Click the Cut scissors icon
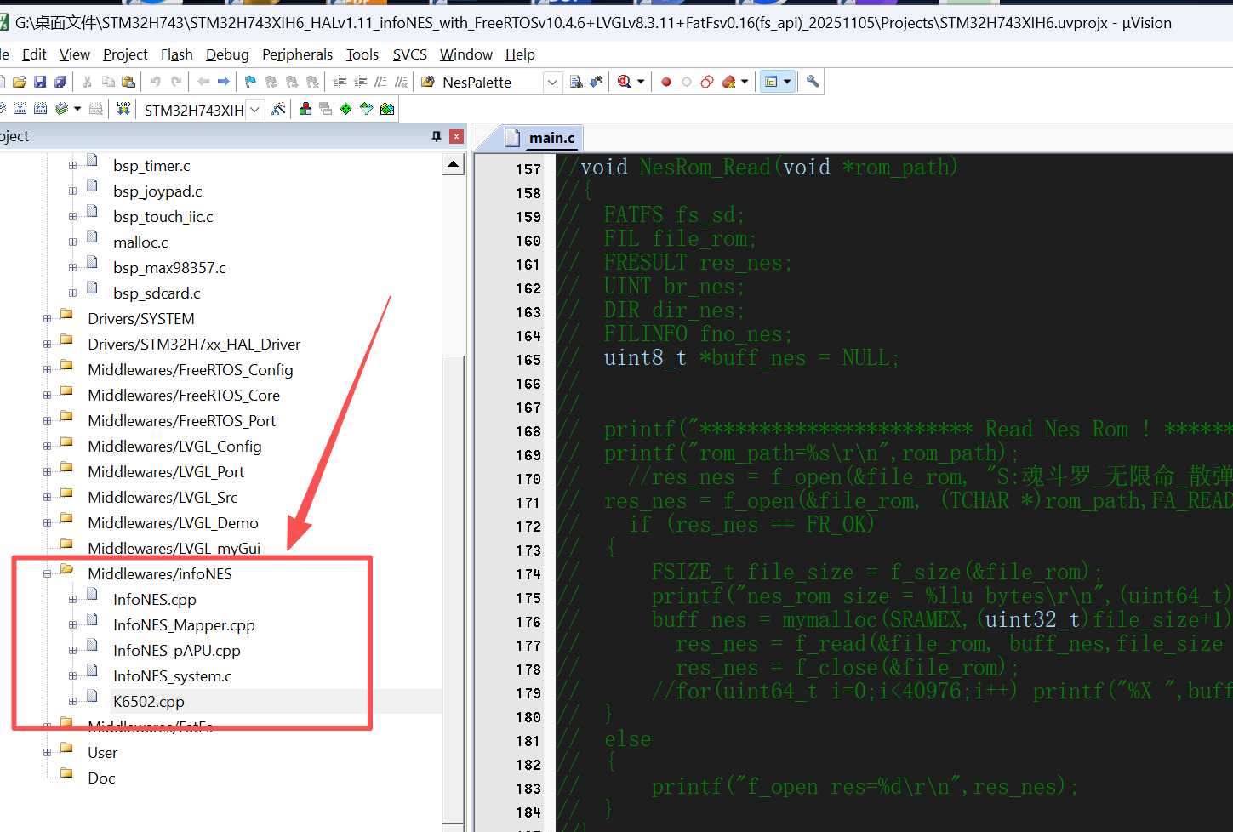The height and width of the screenshot is (832, 1233). [x=88, y=82]
